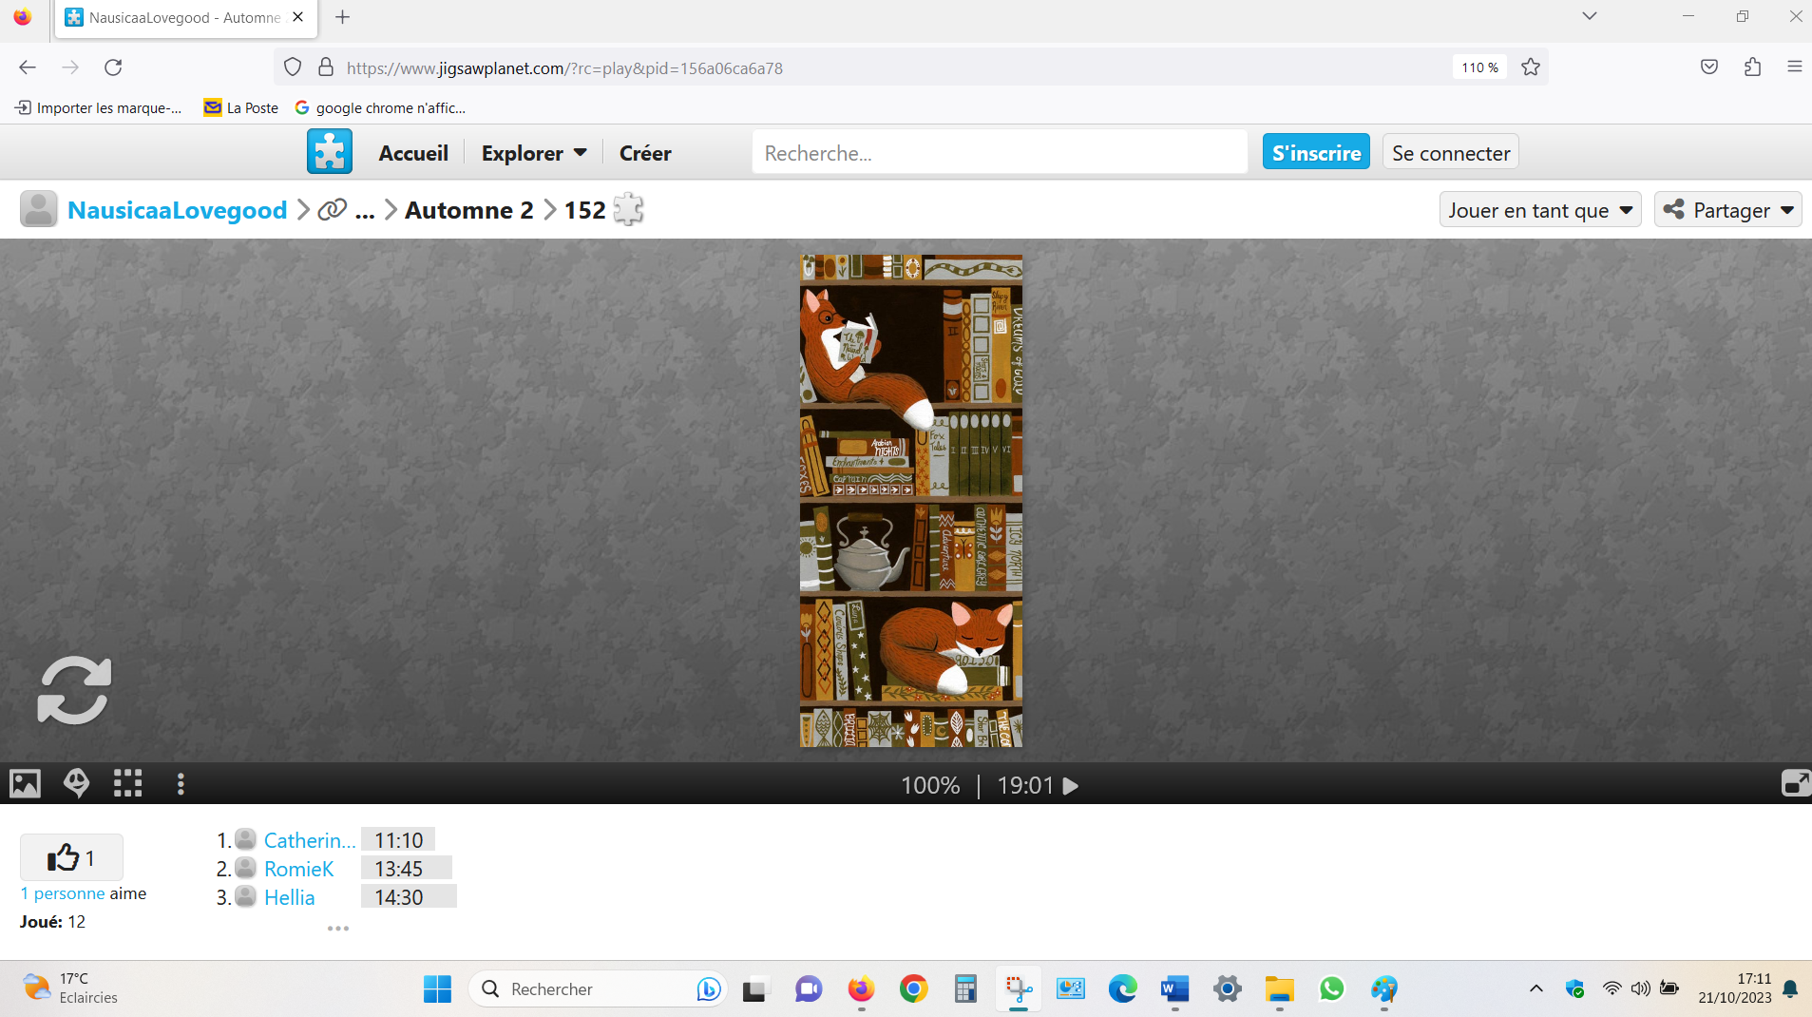
Task: Open RomieK player profile link
Action: pos(299,869)
